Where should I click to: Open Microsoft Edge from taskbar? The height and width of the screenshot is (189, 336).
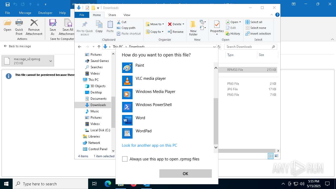point(108,184)
